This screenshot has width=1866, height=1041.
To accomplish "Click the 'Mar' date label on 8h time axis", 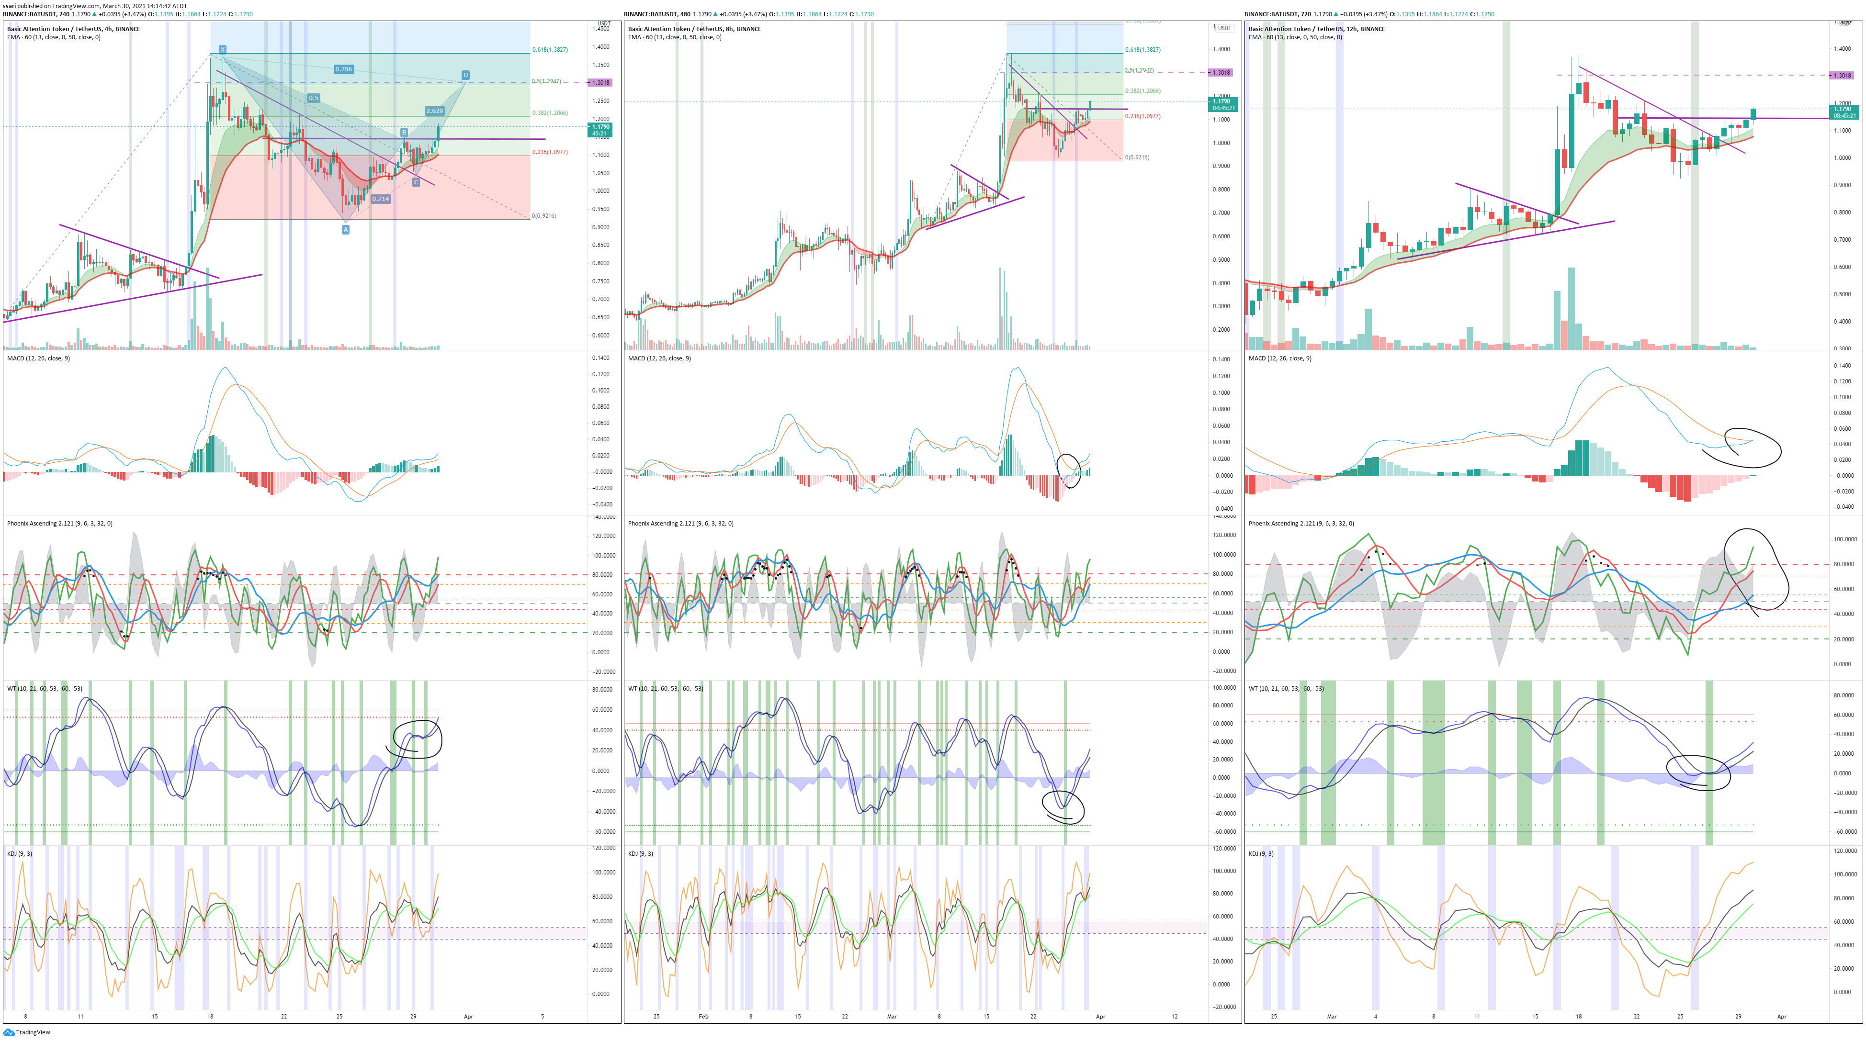I will click(x=892, y=1017).
